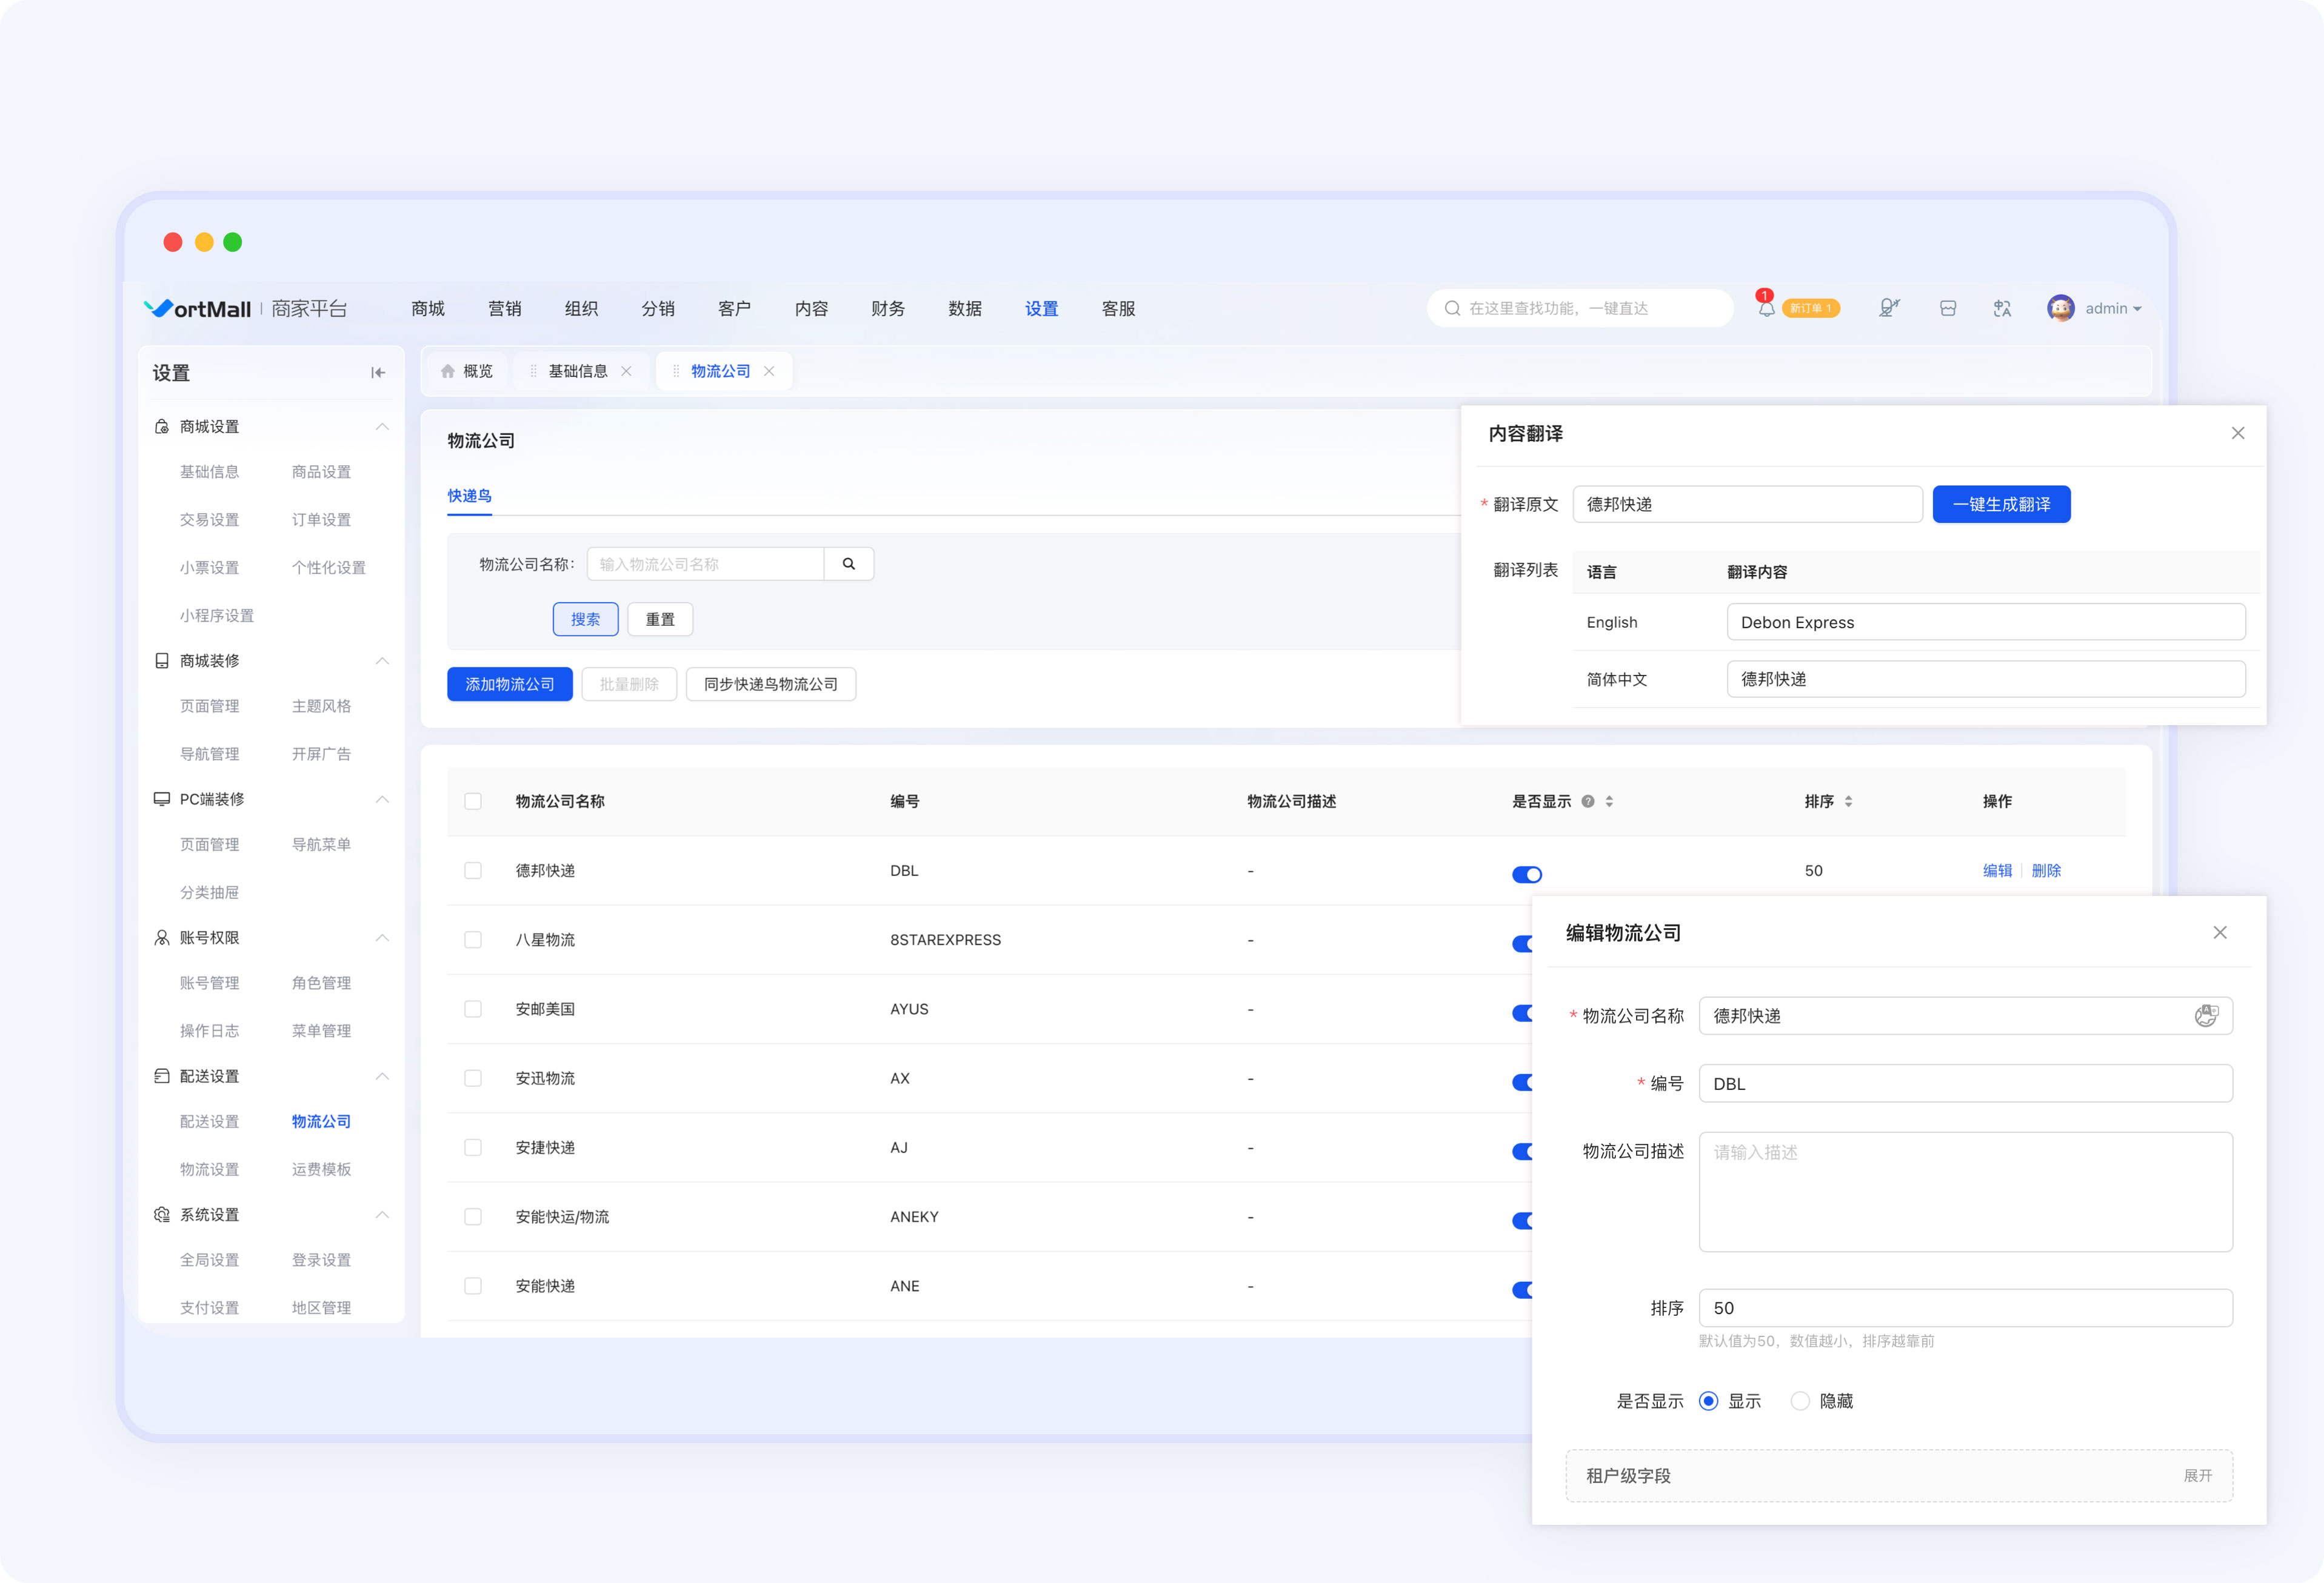Click the 添加物流公司 button
Viewport: 2324px width, 1583px height.
510,685
